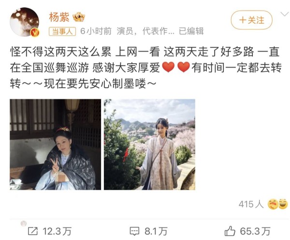Follow the user with +关注 button
The width and height of the screenshot is (290, 240).
(251, 20)
